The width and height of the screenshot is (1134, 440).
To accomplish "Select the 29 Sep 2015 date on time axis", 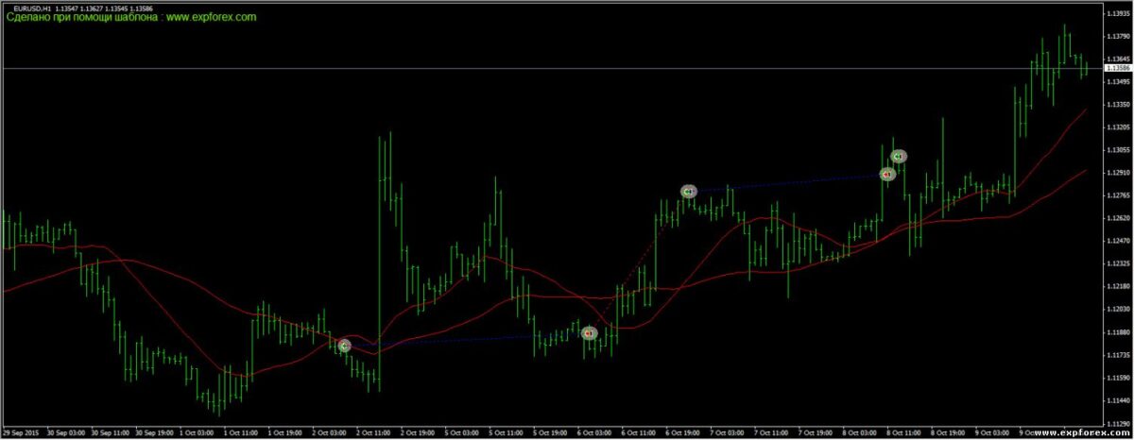I will pos(18,432).
